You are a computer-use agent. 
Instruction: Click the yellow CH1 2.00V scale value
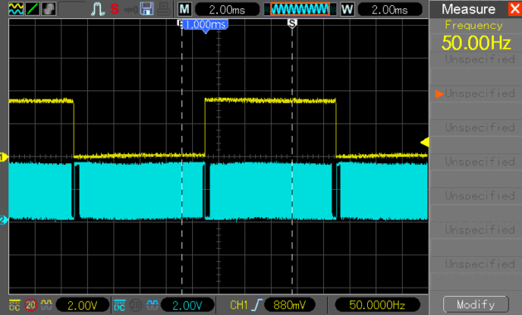pyautogui.click(x=82, y=305)
